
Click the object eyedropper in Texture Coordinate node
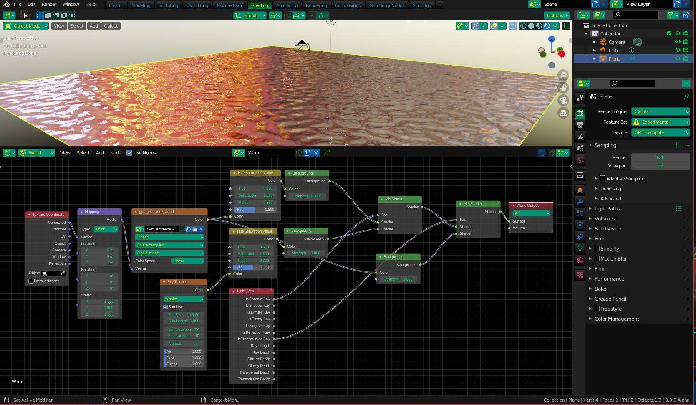[x=63, y=273]
